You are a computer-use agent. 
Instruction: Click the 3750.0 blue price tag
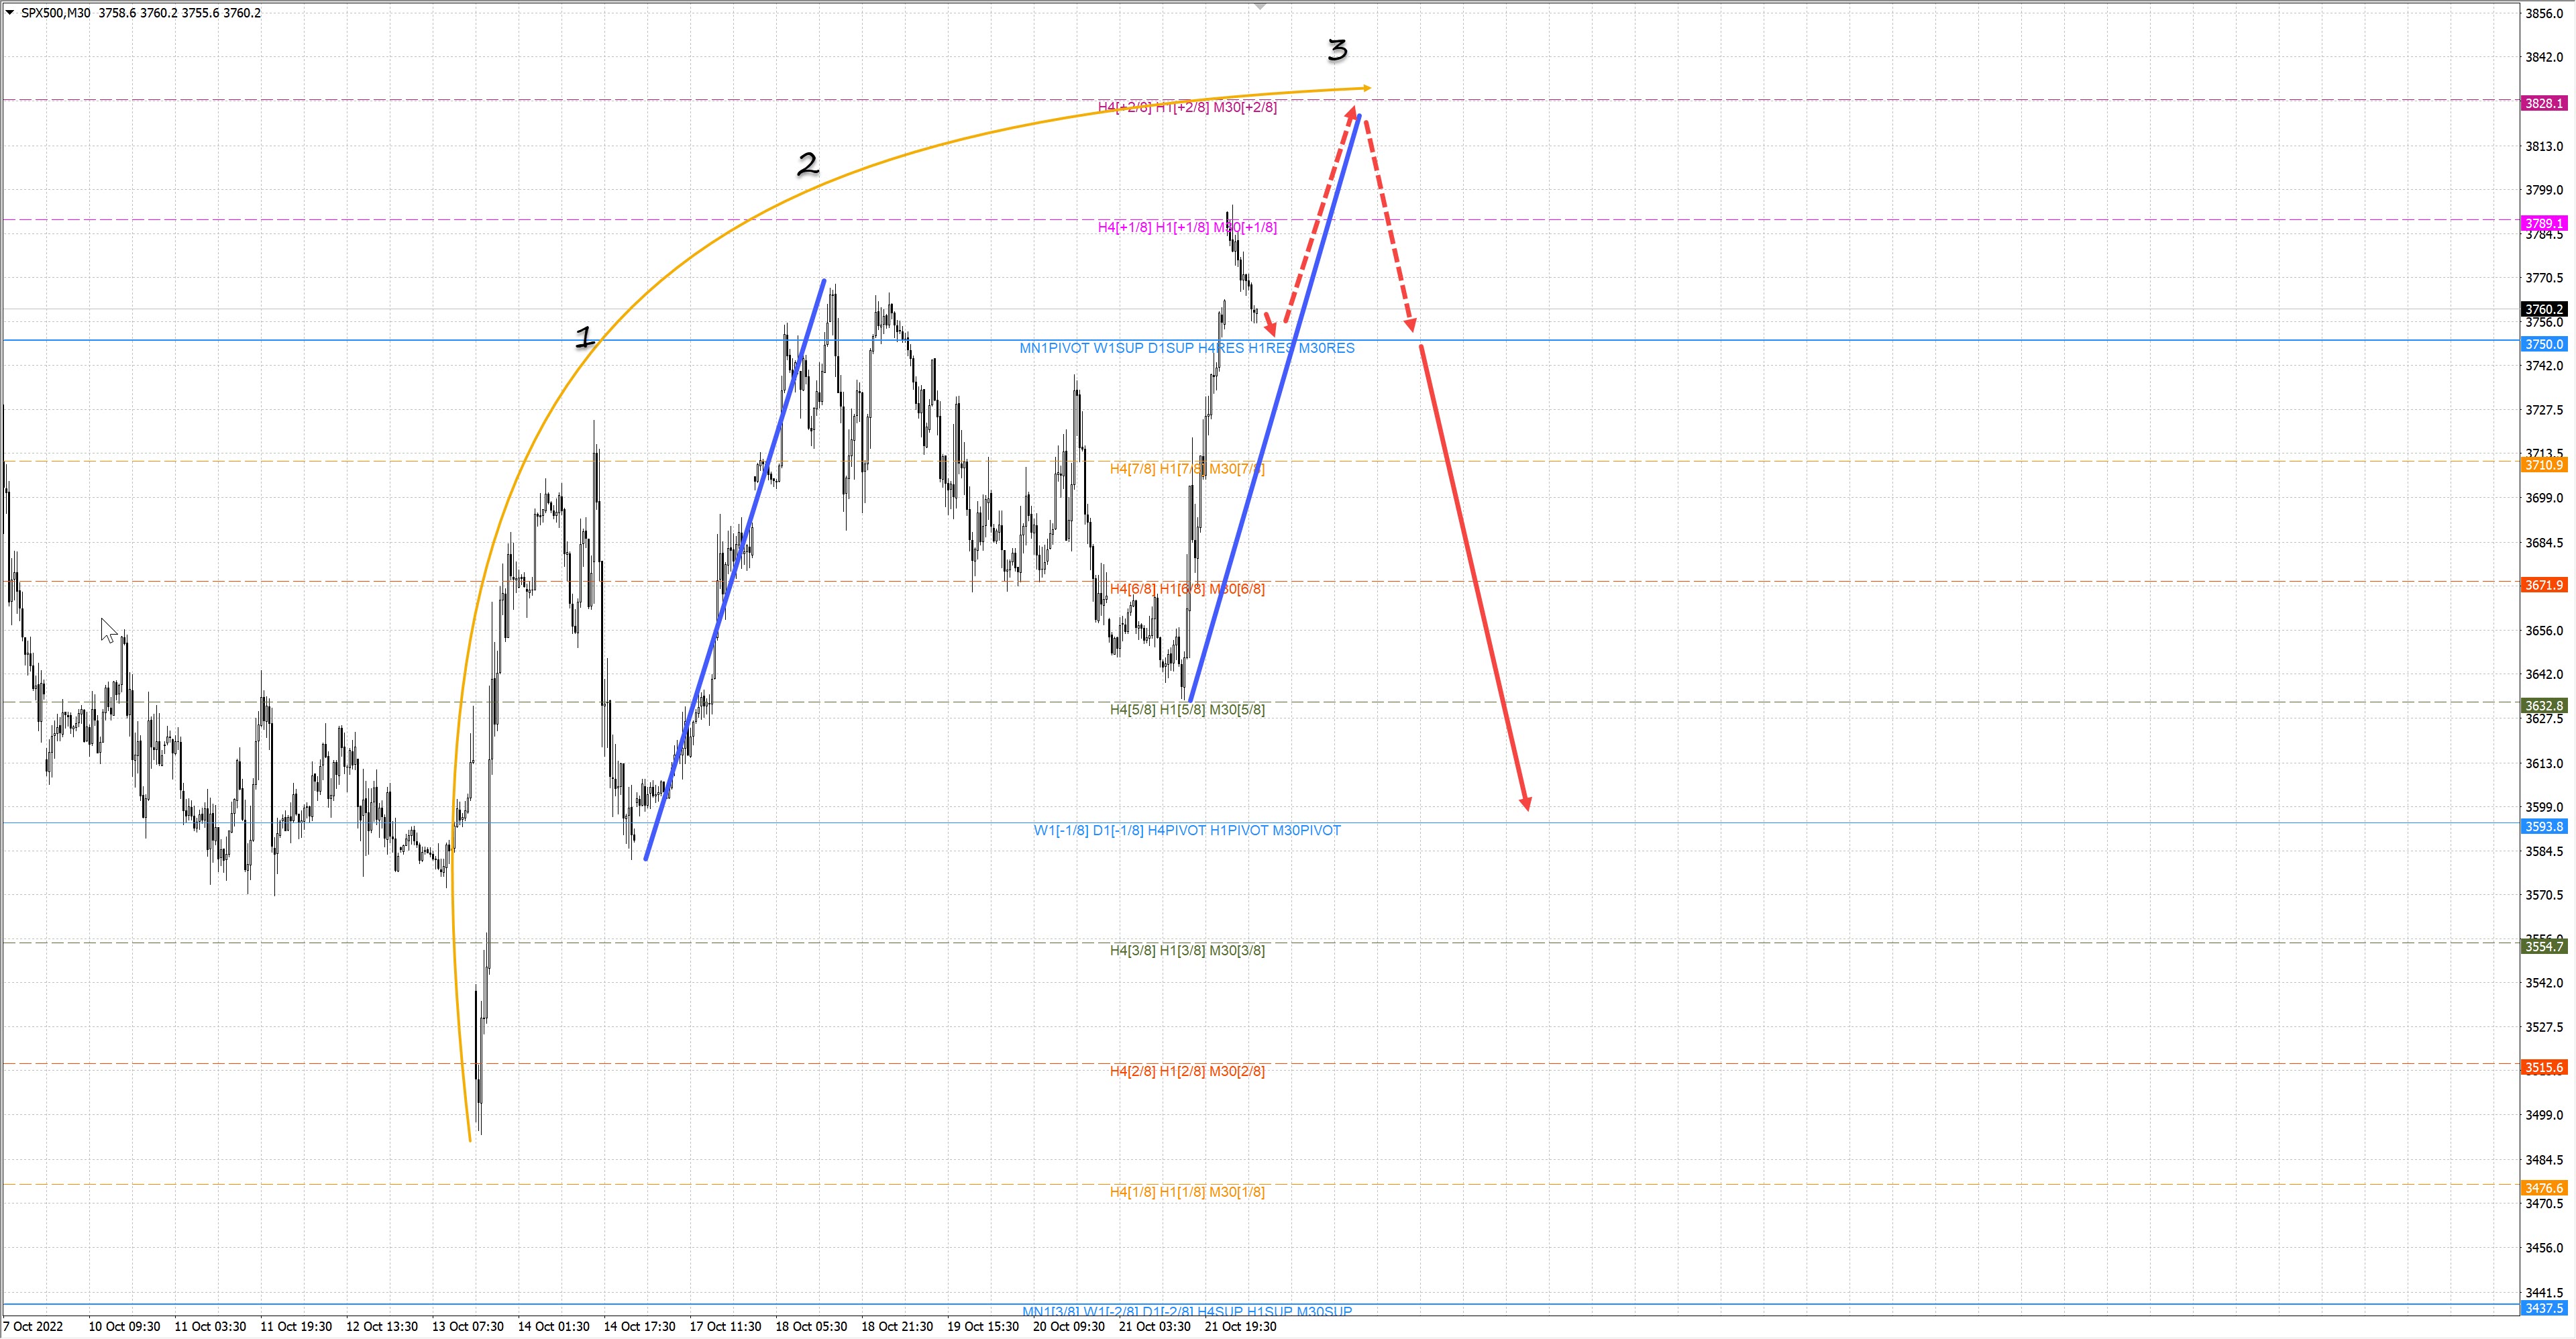click(x=2544, y=344)
